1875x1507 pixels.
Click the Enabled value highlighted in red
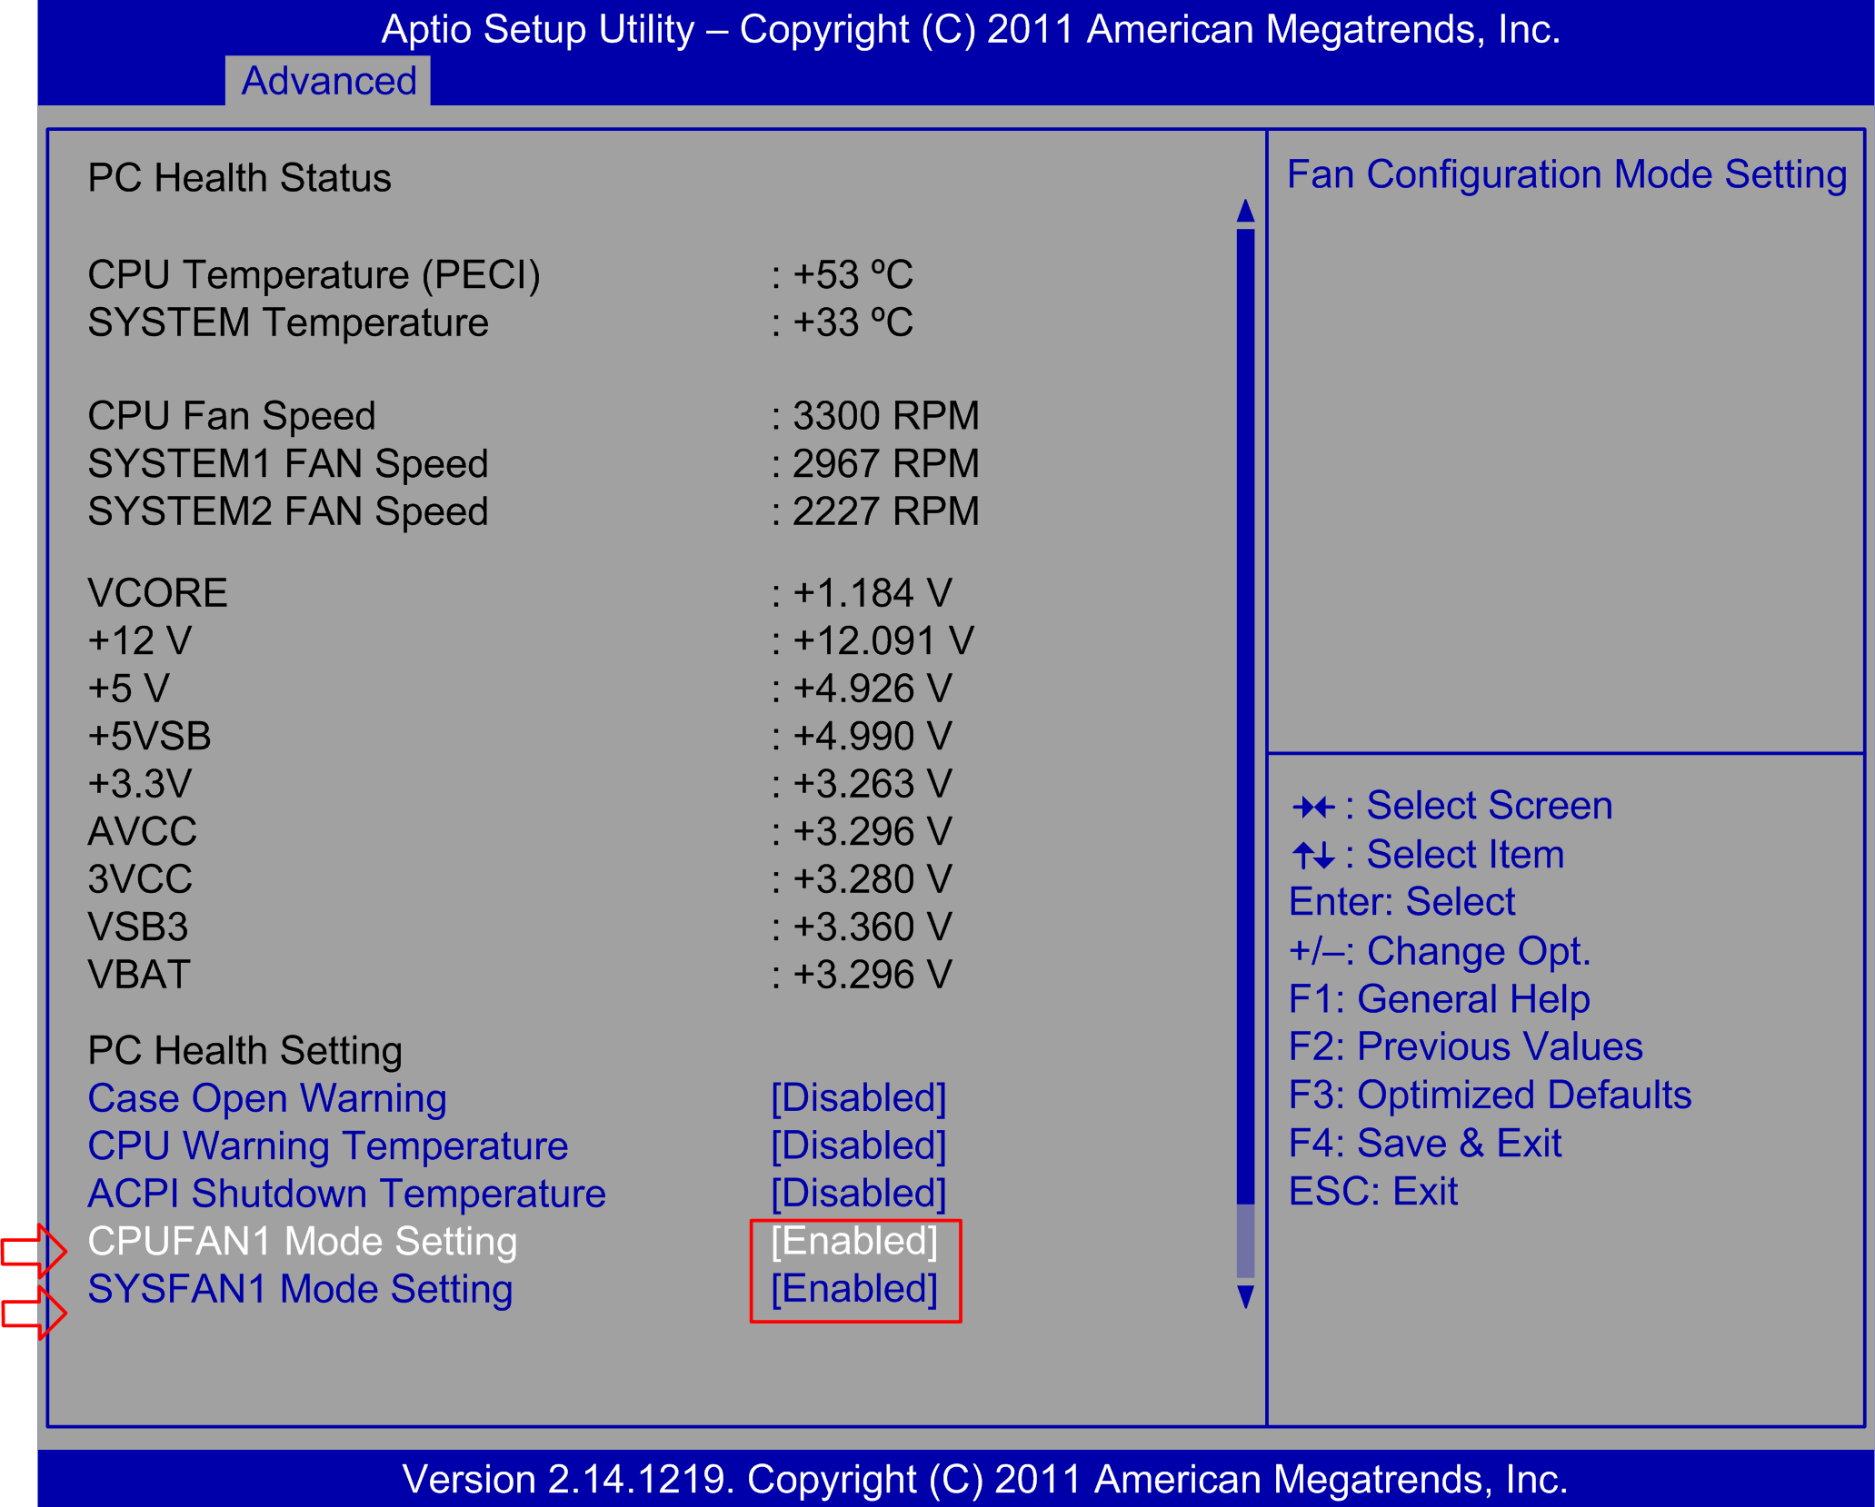(853, 1240)
